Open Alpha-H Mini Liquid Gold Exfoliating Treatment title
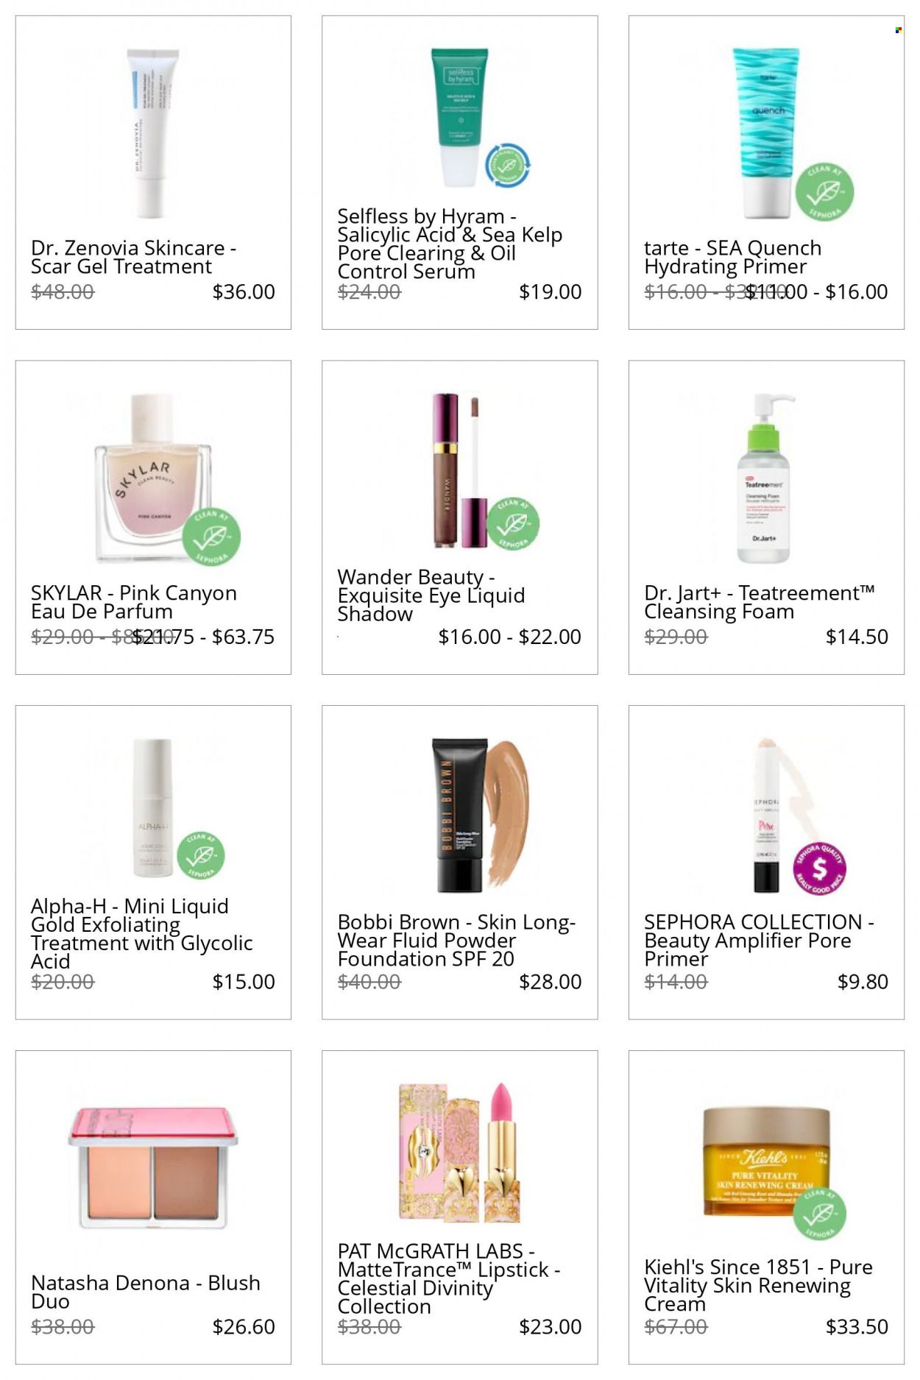 141,934
